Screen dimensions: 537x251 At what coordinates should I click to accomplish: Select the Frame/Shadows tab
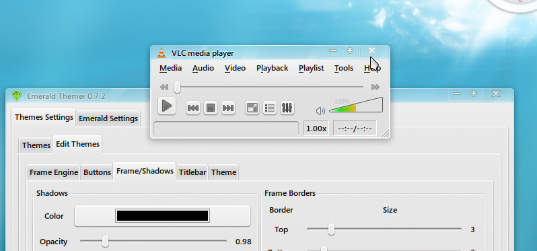click(x=145, y=171)
